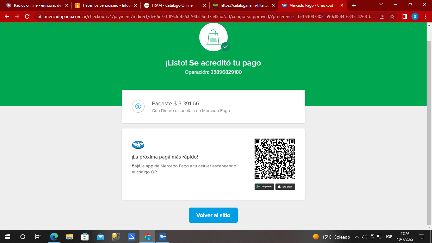432x243 pixels.
Task: Click the ESP language indicator
Action: [x=389, y=237]
